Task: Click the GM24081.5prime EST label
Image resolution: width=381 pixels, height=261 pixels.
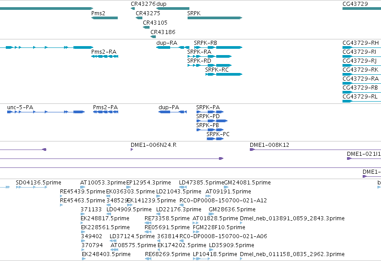Action: [247, 183]
